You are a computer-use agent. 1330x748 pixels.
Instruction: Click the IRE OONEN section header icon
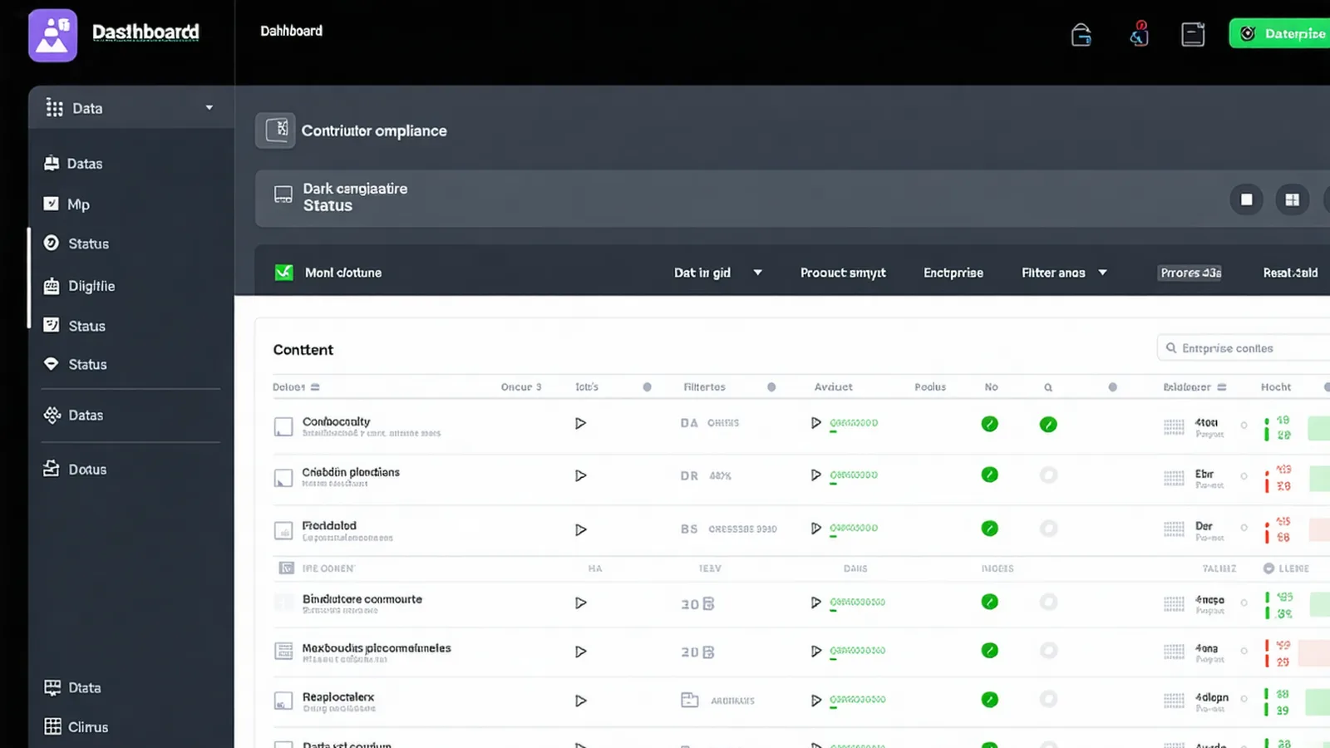[286, 568]
